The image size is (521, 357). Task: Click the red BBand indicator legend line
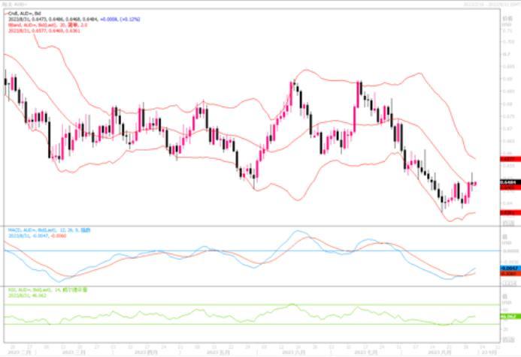(x=47, y=25)
